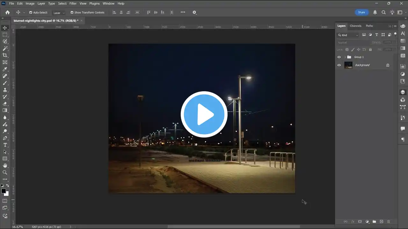Select the Crop tool
Viewport: 408px width, 229px height.
(x=5, y=55)
